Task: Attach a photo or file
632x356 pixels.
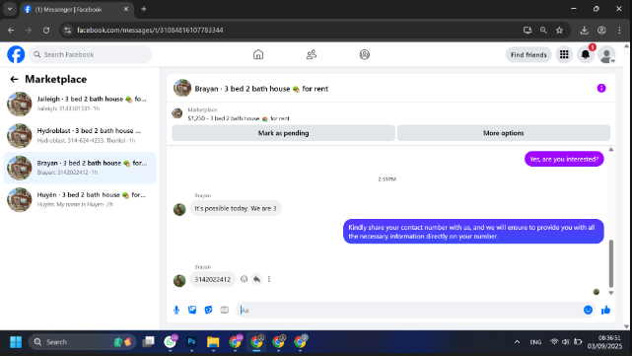Action: pos(192,310)
